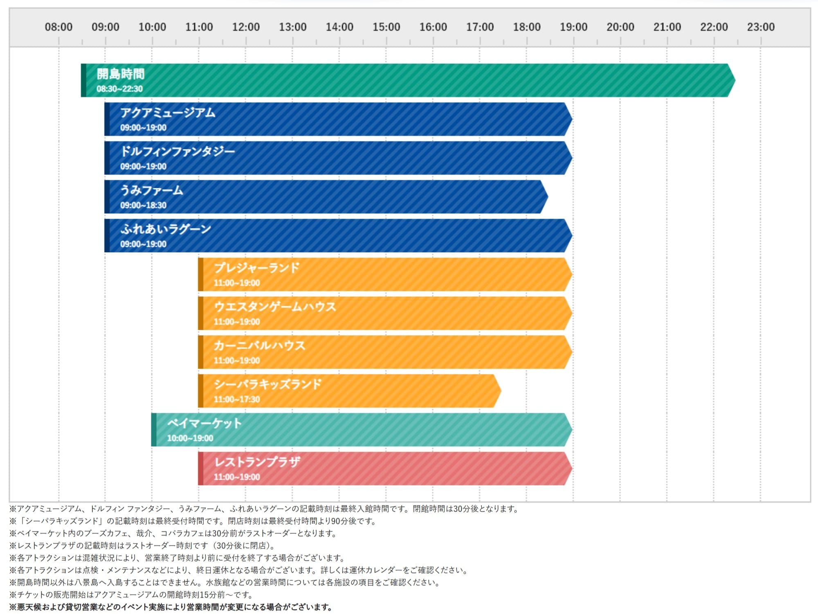Click the 08:00 time marker
818x614 pixels.
point(58,27)
